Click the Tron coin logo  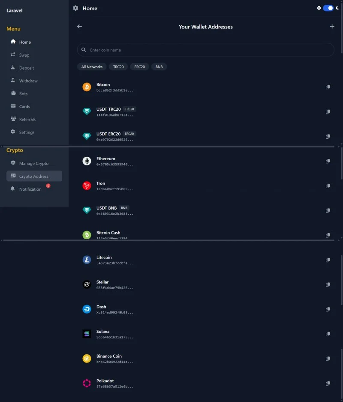(x=87, y=186)
